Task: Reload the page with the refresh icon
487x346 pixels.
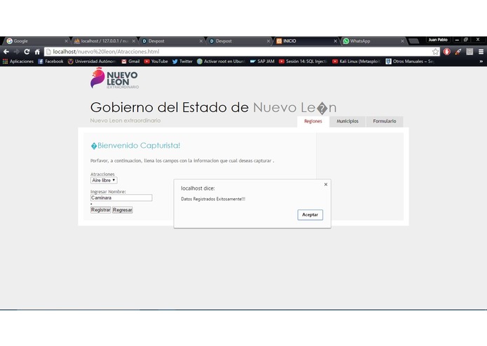Action: 27,52
